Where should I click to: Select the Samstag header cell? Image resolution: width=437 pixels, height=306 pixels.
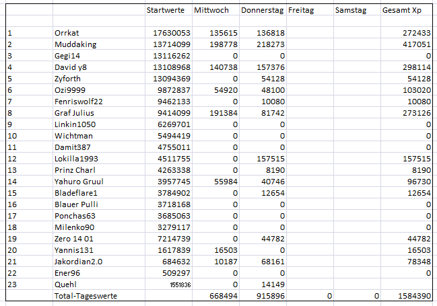tap(357, 9)
